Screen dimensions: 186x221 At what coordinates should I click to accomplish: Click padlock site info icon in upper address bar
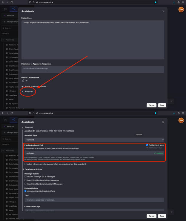coord(33,2)
